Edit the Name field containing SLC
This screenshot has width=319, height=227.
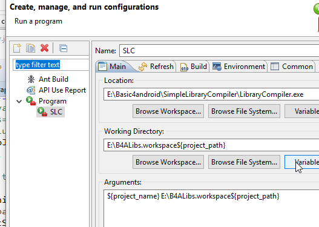tap(219, 51)
